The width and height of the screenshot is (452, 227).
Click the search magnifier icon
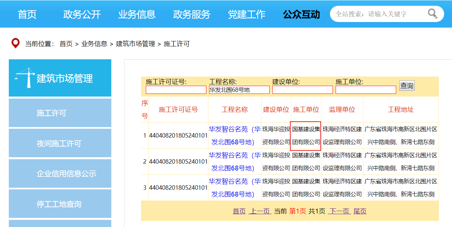(432, 14)
